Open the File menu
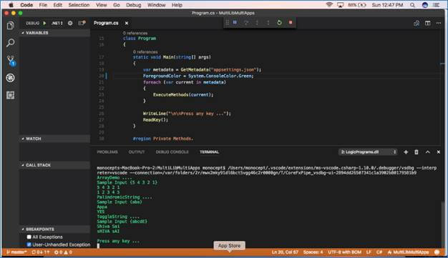Image resolution: width=448 pixels, height=258 pixels. (43, 5)
